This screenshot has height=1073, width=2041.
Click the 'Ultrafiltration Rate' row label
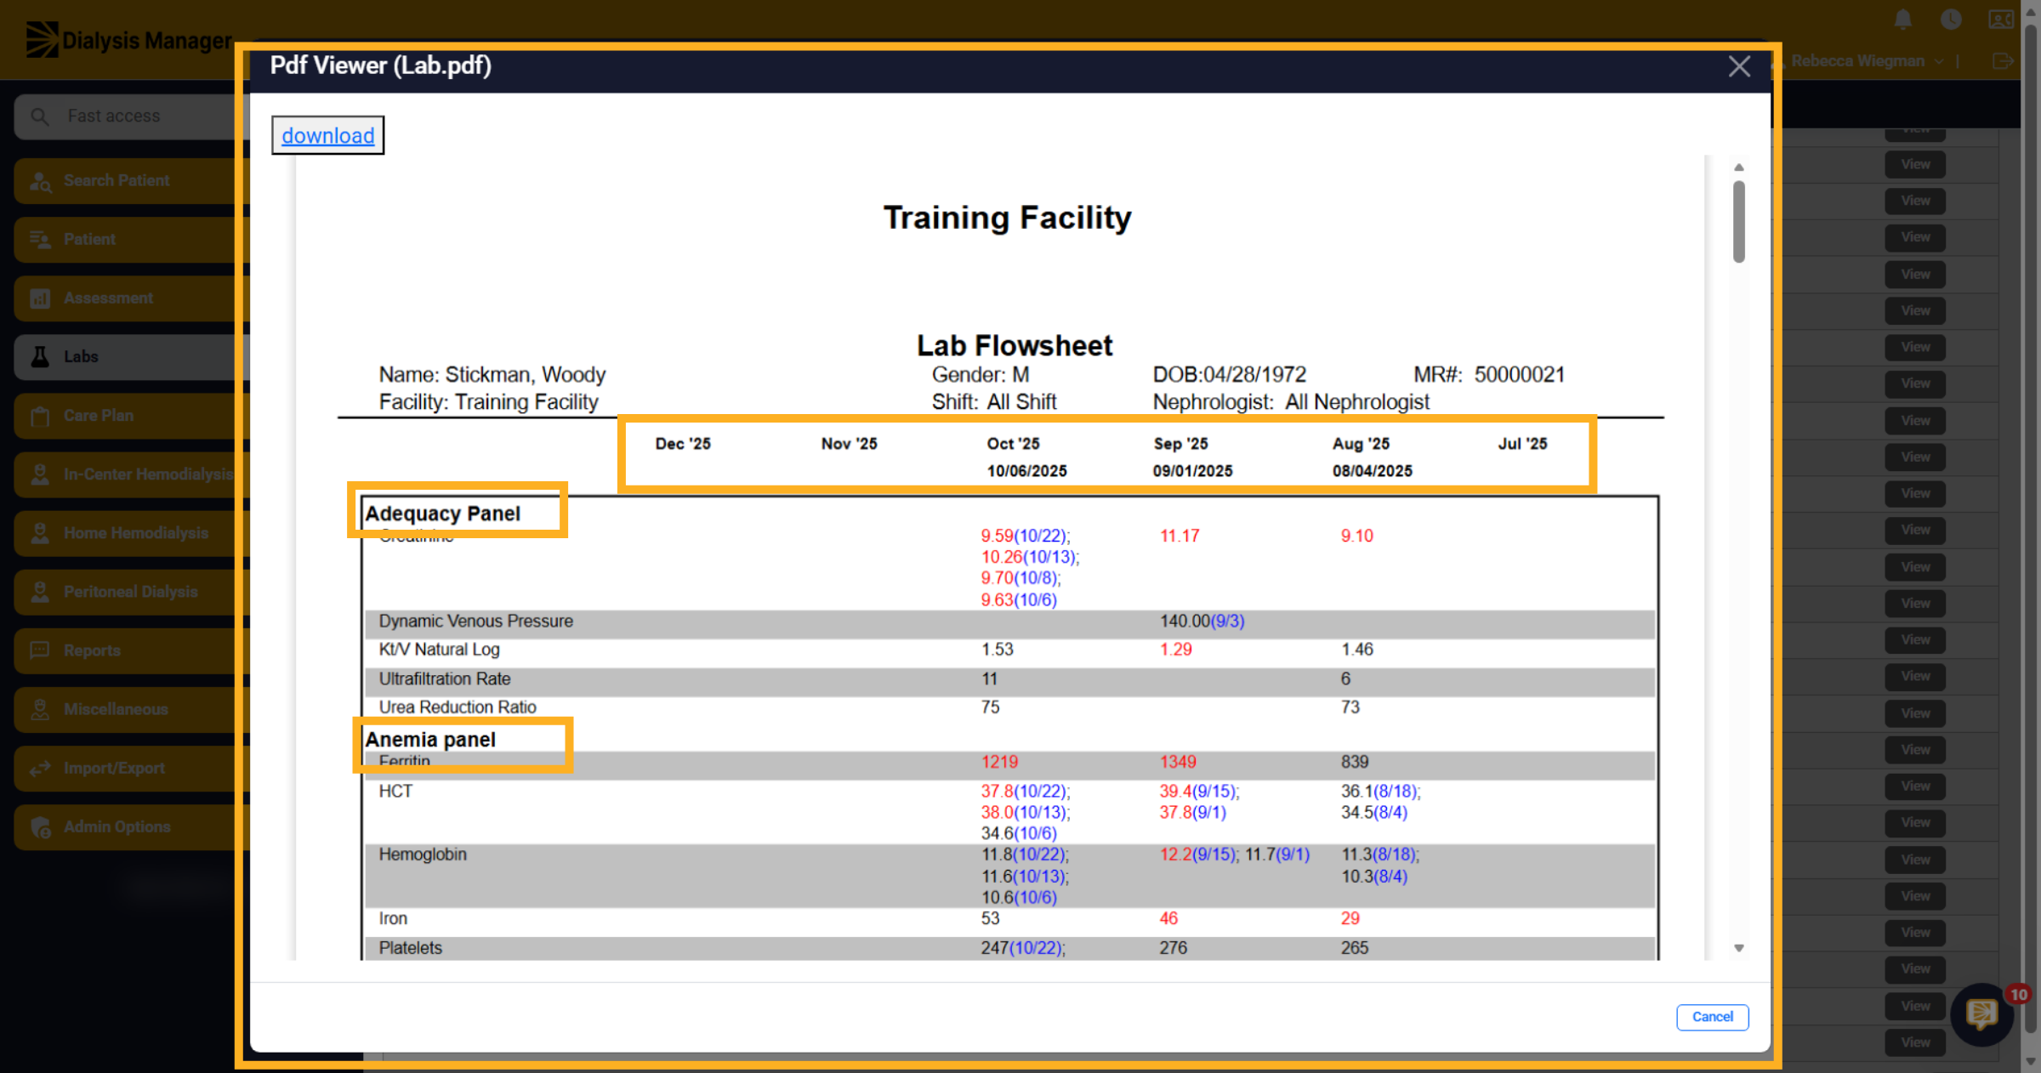tap(445, 679)
